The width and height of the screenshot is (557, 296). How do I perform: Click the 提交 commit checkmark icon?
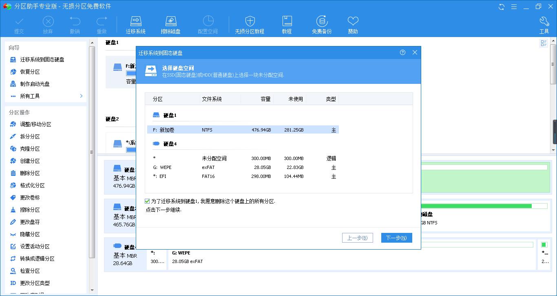19,24
